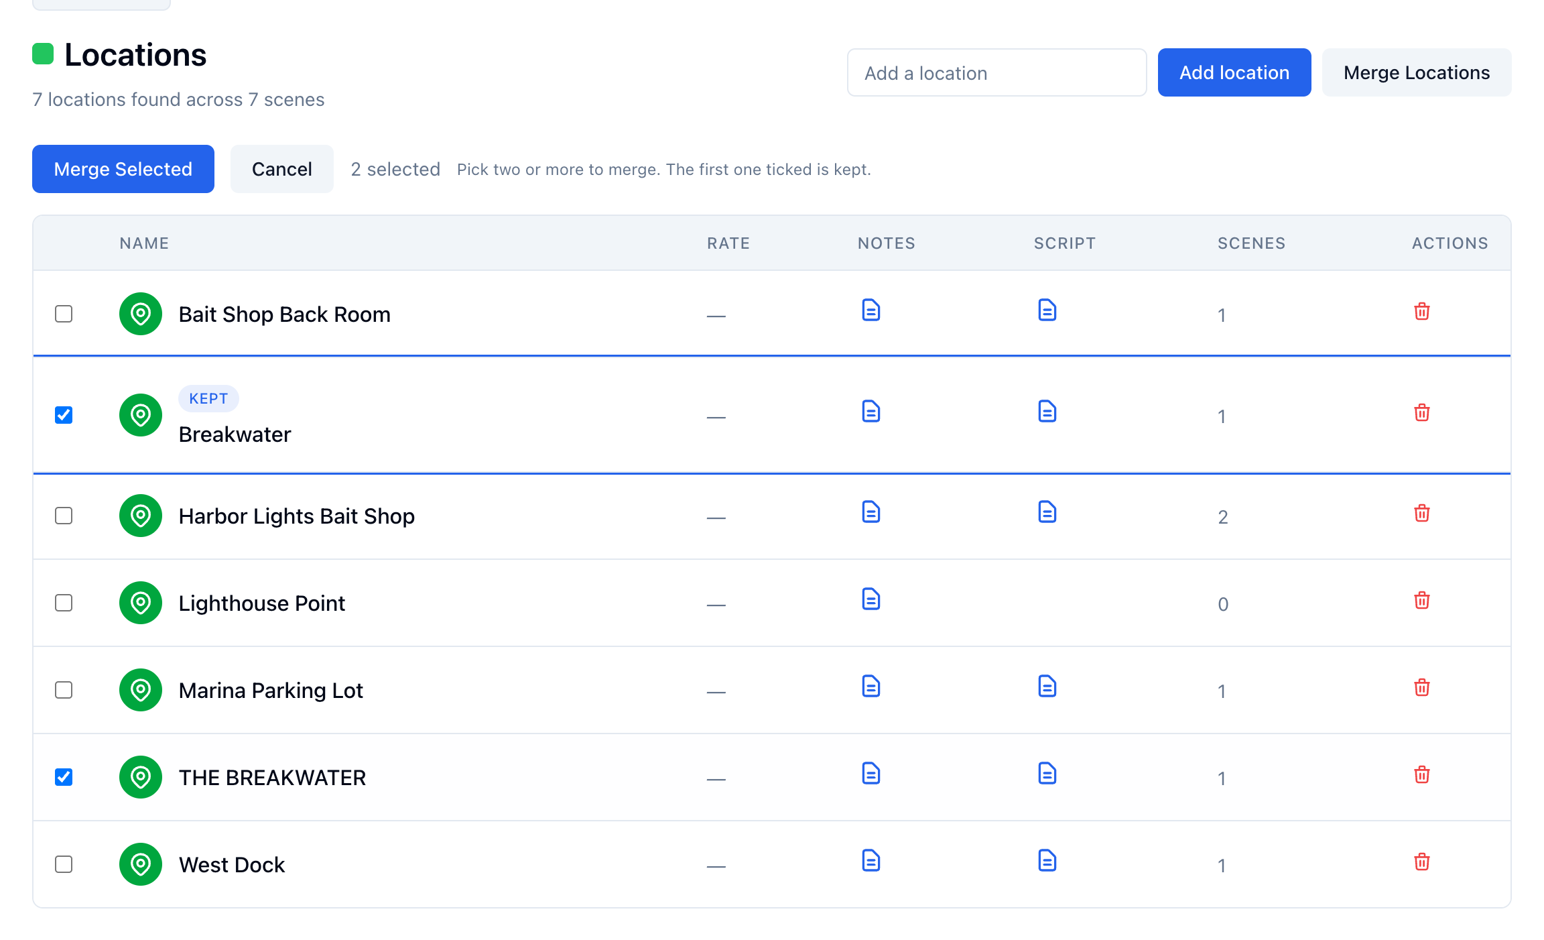This screenshot has width=1544, height=940.
Task: Open notes for Marina Parking Lot
Action: tap(871, 687)
